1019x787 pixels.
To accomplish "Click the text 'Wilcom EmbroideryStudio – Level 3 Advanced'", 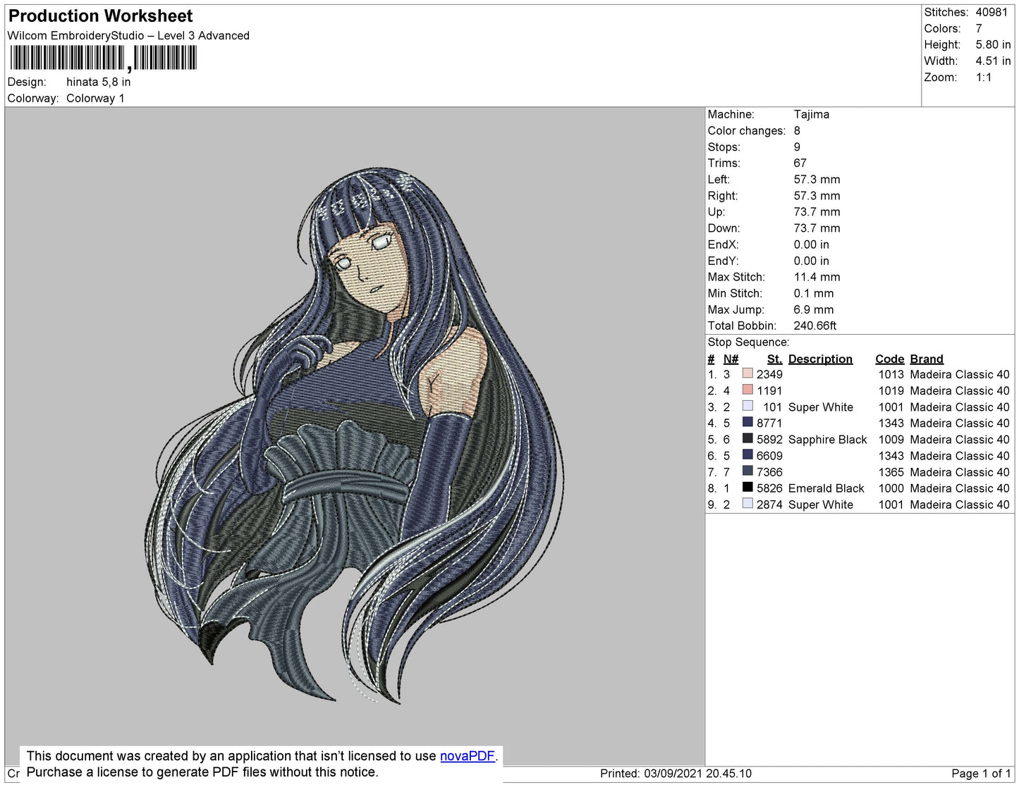I will (x=128, y=35).
